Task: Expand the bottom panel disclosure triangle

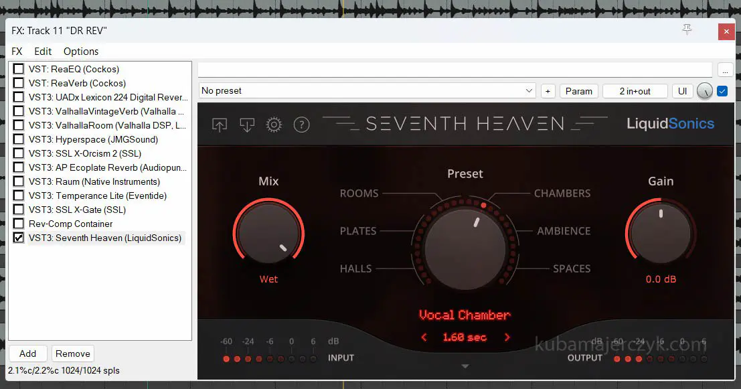Action: coord(465,366)
